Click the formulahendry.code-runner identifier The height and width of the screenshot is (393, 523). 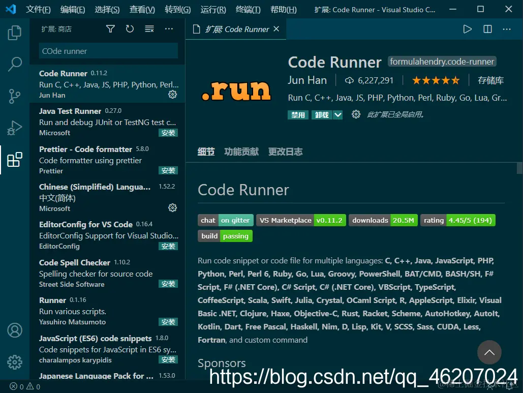coord(442,62)
